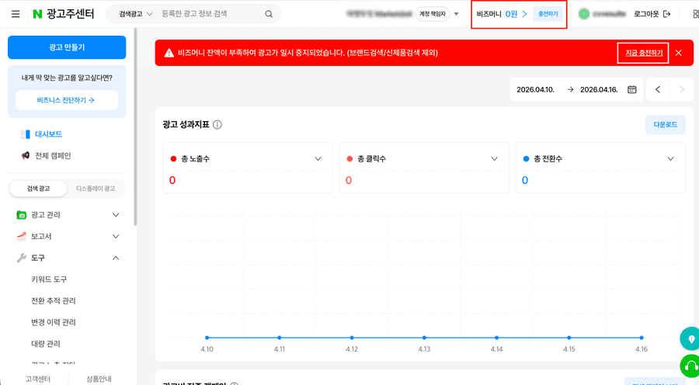Viewport: 699px width, 385px height.
Task: Click the grid icon at top right
Action: click(x=696, y=14)
